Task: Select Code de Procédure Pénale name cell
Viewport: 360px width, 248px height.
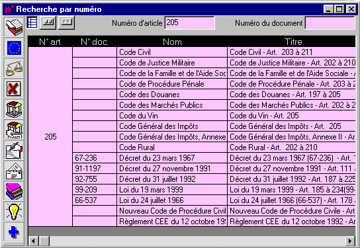Action: point(172,84)
